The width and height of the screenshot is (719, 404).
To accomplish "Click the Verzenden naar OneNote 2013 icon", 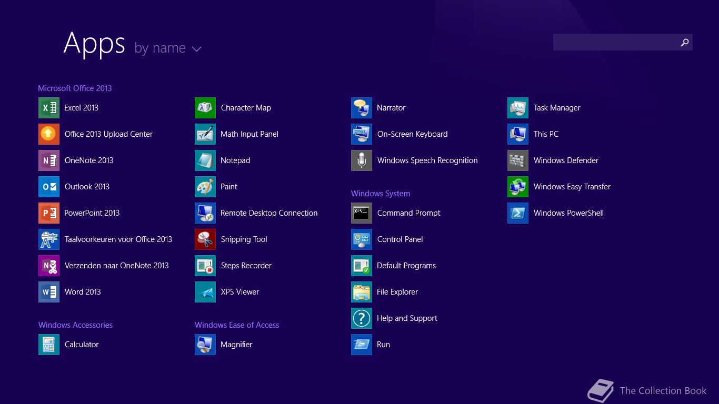I will [x=49, y=266].
